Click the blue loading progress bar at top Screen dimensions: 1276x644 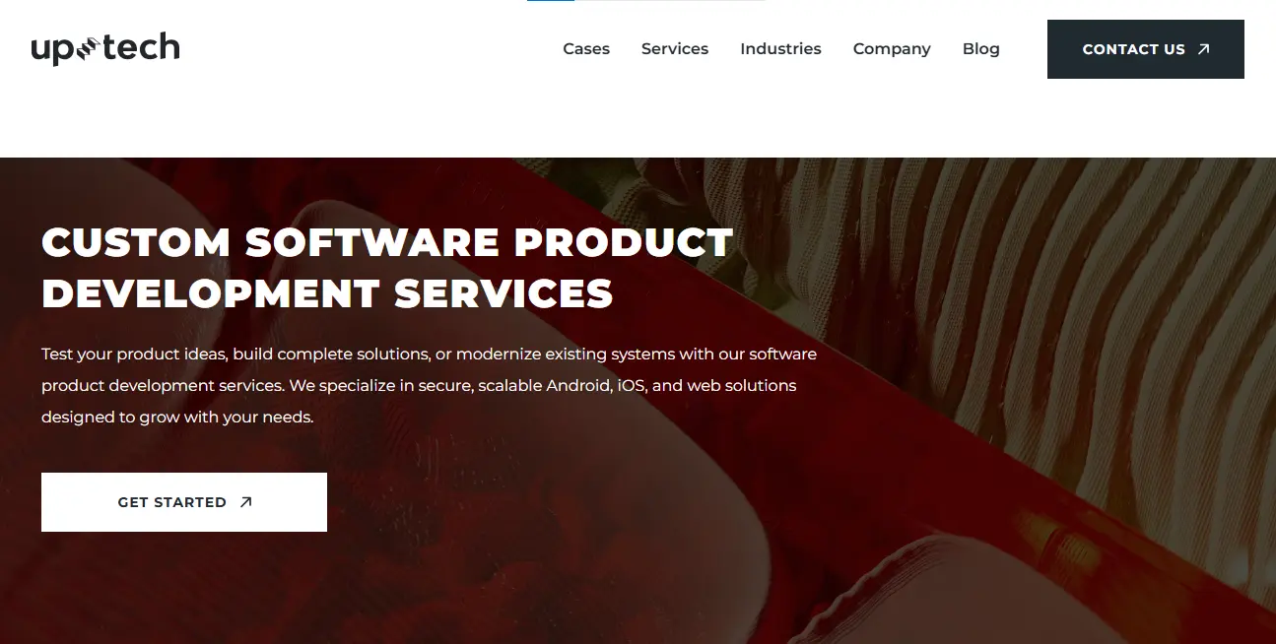click(x=551, y=1)
